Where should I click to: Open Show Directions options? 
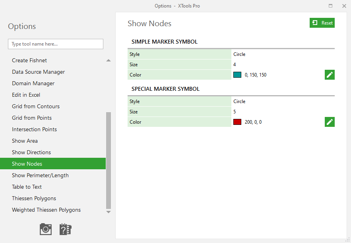pyautogui.click(x=53, y=152)
